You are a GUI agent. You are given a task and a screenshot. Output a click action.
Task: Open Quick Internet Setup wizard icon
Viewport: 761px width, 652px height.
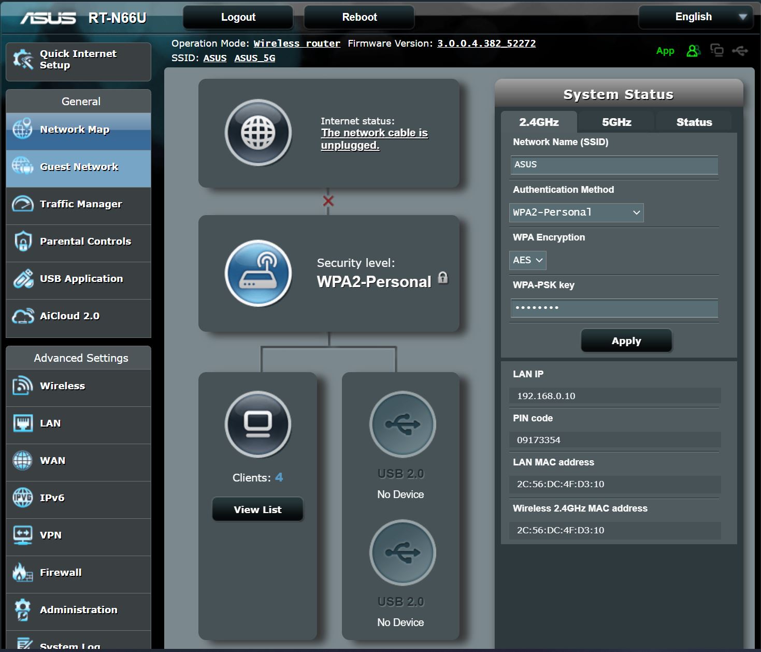[23, 60]
